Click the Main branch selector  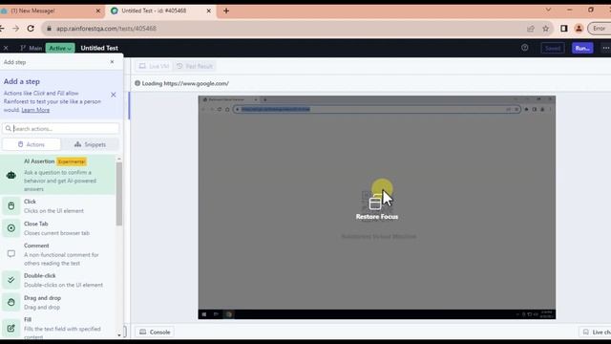click(x=32, y=48)
